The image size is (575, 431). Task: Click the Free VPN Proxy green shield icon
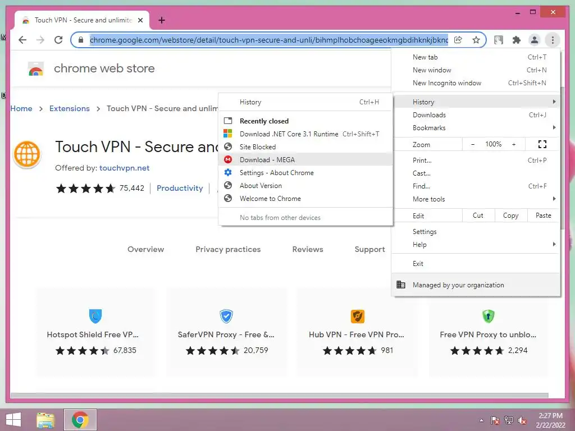click(x=488, y=316)
